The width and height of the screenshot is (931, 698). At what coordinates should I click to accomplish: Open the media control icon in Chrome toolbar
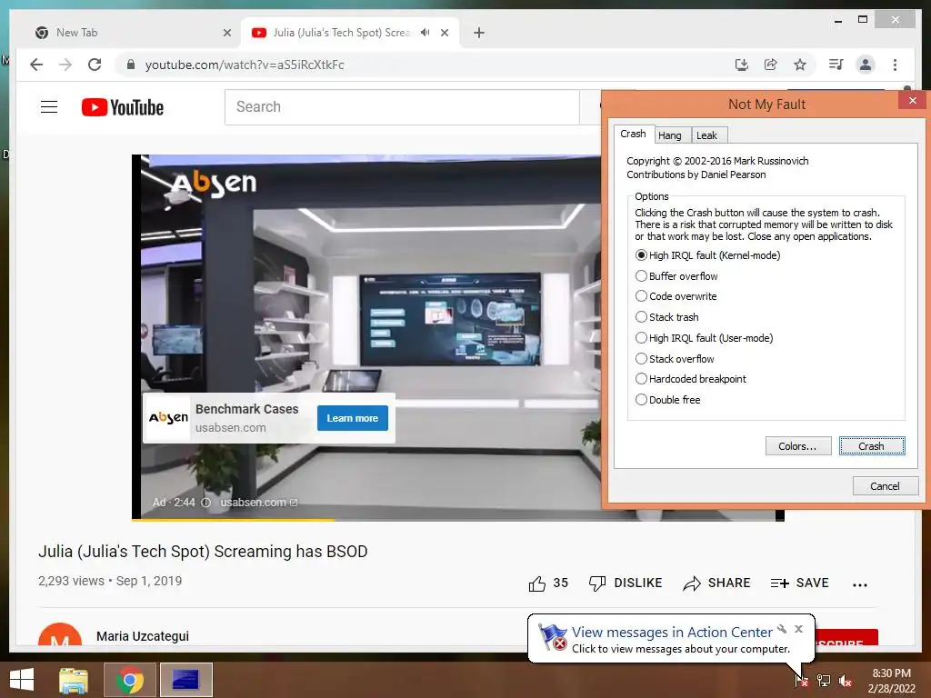click(x=836, y=65)
